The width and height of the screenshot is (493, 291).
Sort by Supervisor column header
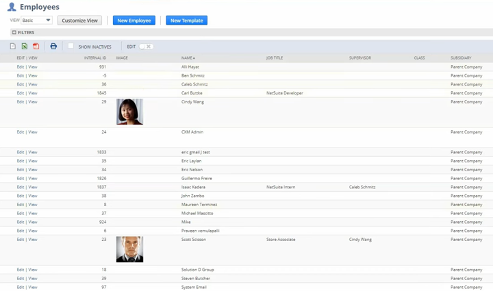(360, 58)
